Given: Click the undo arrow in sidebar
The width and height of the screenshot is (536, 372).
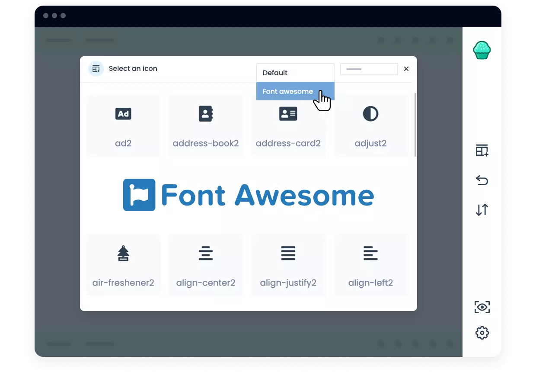Looking at the screenshot, I should pyautogui.click(x=482, y=180).
